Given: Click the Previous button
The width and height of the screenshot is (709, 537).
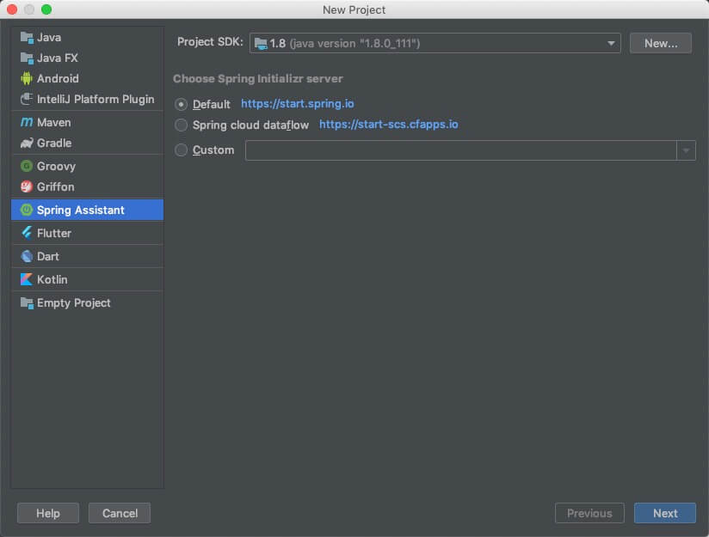Looking at the screenshot, I should coord(589,513).
